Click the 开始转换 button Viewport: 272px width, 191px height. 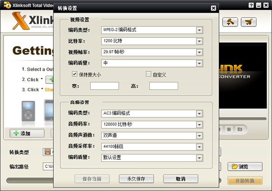click(245, 181)
